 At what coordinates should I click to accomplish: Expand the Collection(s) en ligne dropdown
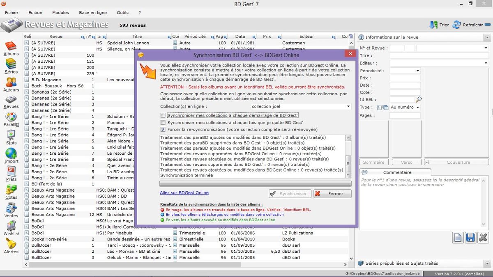click(348, 107)
